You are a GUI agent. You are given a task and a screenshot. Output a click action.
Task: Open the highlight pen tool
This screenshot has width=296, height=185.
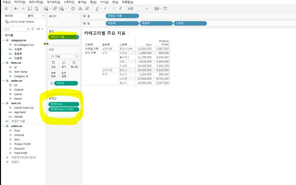click(97, 8)
